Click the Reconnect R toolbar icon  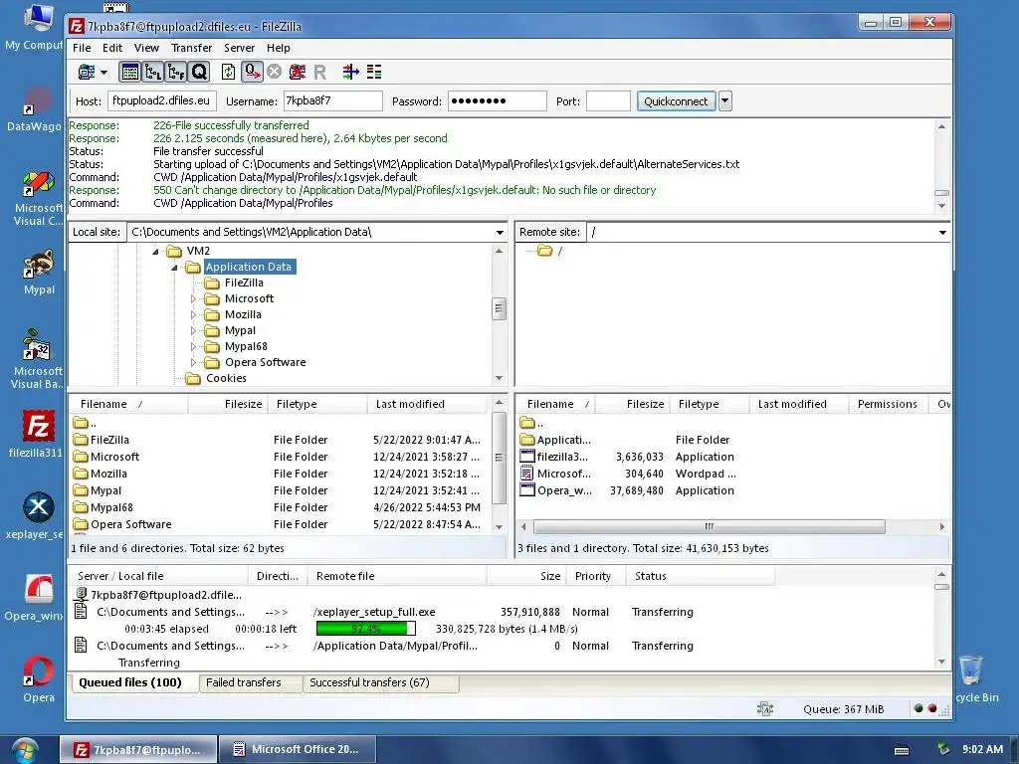tap(319, 72)
